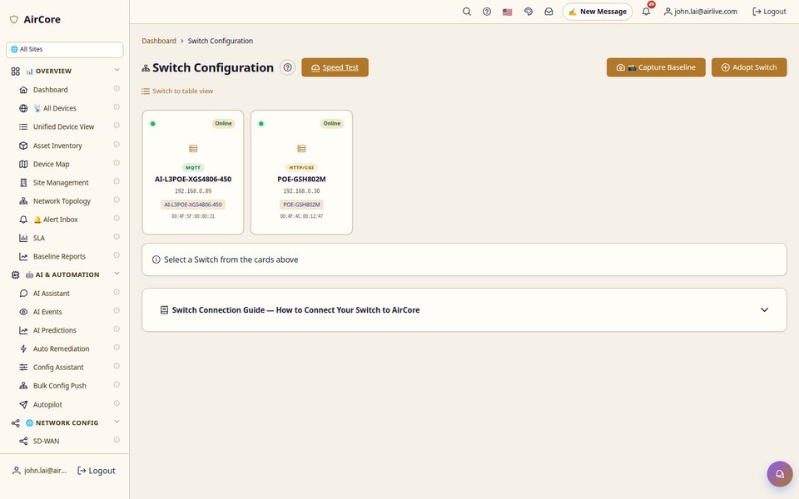The width and height of the screenshot is (799, 499).
Task: Click AirCore logo
Action: [35, 19]
